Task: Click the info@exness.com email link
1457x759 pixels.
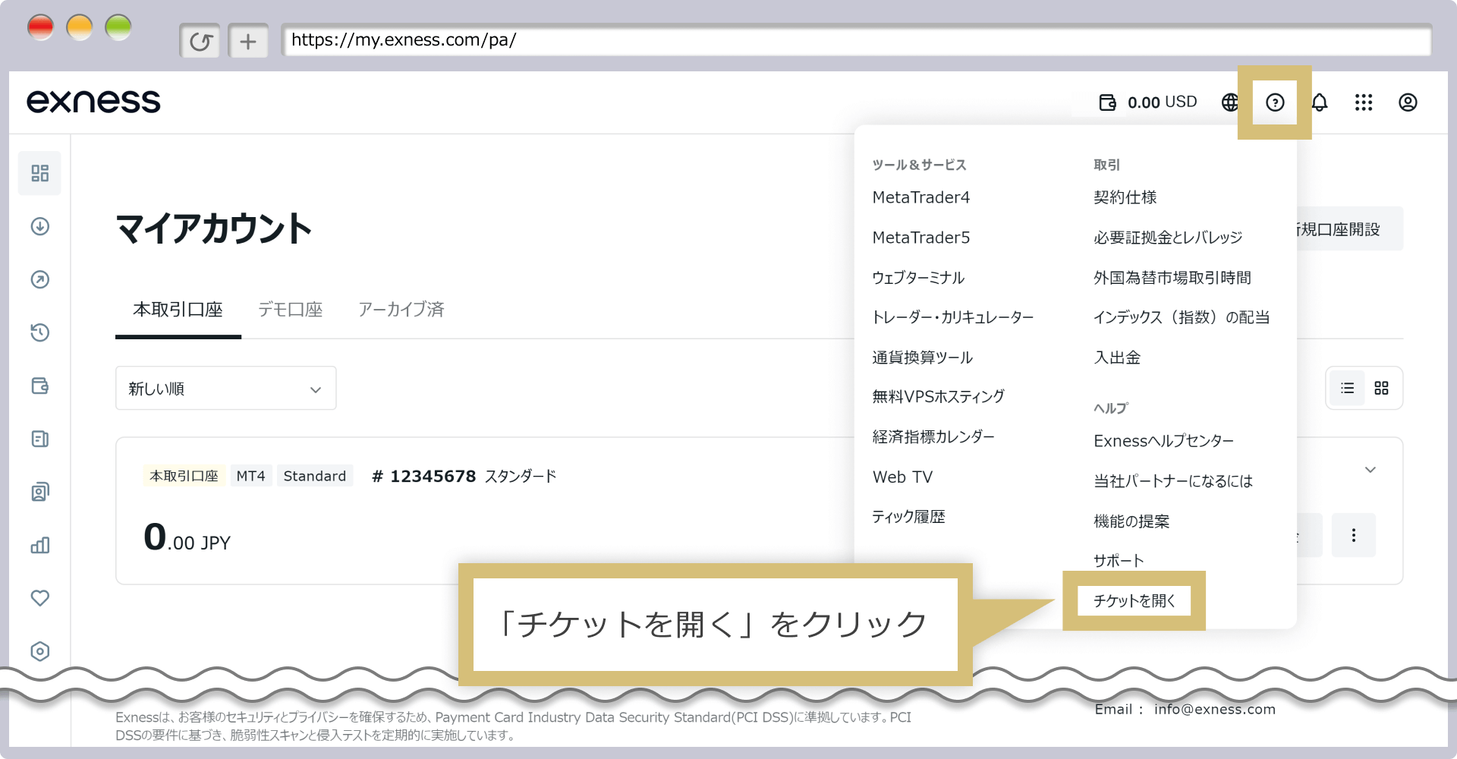Action: click(x=1215, y=709)
